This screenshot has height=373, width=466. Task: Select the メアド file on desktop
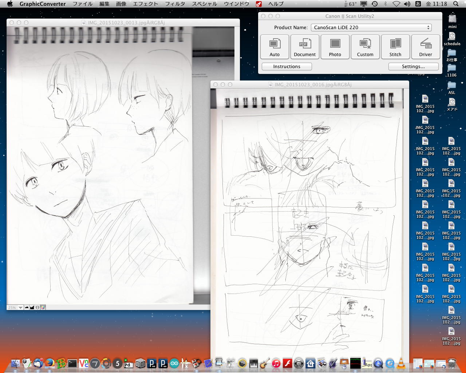tap(452, 105)
